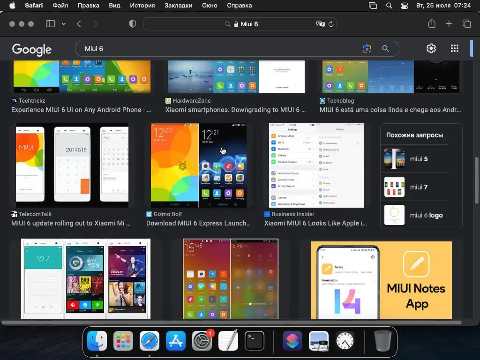Screen dimensions: 480x360
Task: Click TelecomTalk link MIUI 6 update rolling out
Action: [x=71, y=224]
